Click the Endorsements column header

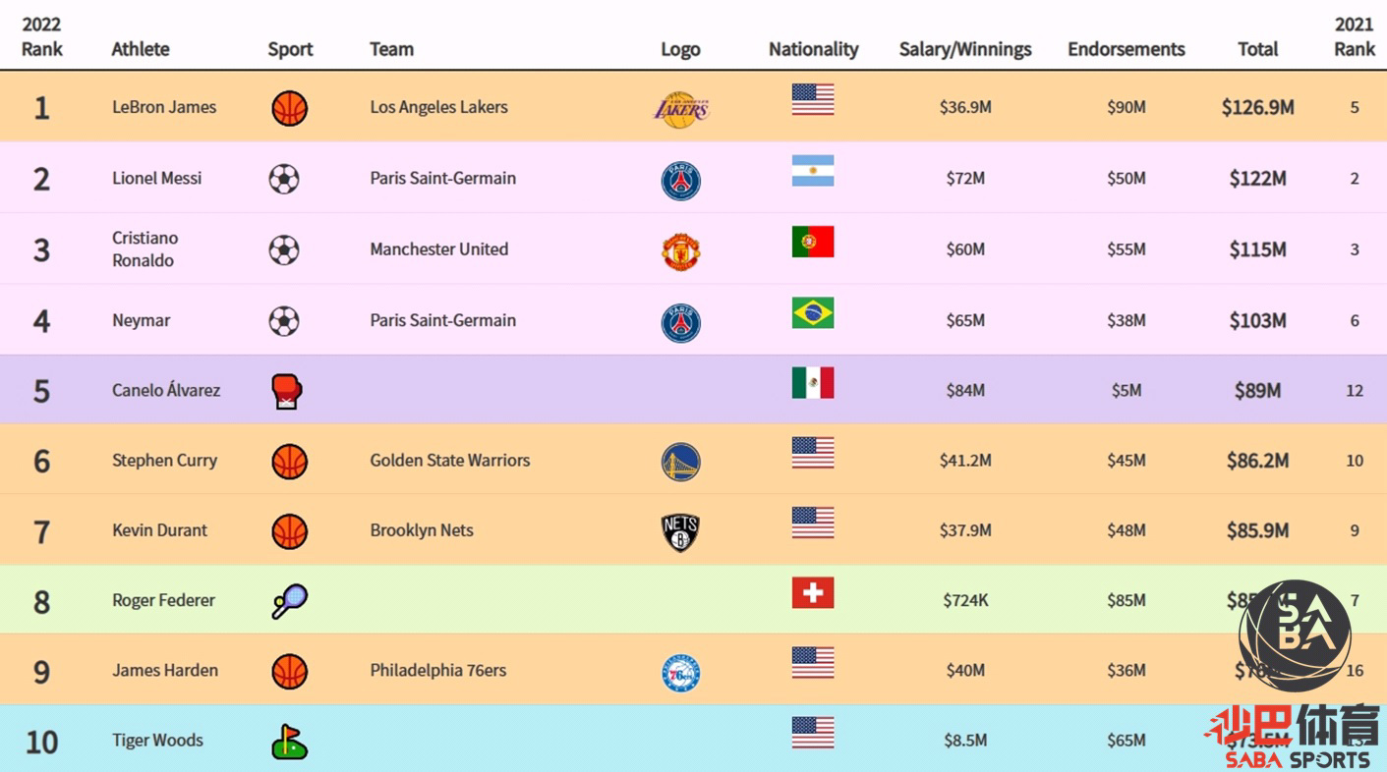pyautogui.click(x=1127, y=49)
